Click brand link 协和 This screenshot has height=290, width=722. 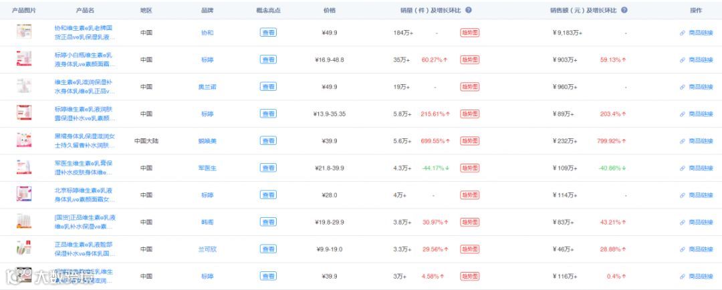[208, 33]
